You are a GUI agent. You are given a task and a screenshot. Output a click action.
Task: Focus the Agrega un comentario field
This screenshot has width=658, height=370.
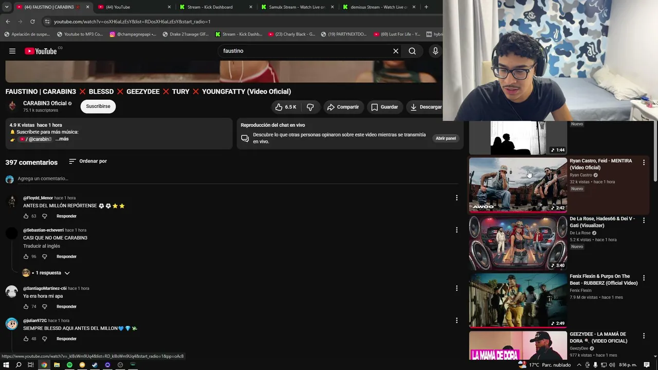(237, 179)
